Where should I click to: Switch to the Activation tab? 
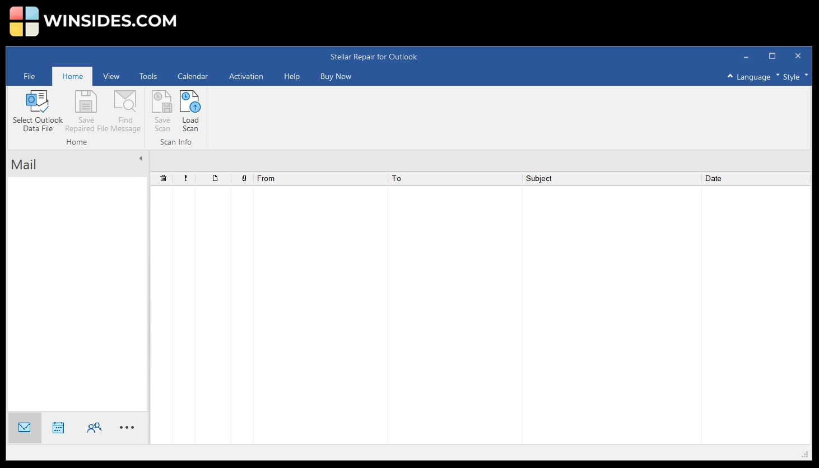click(x=246, y=76)
